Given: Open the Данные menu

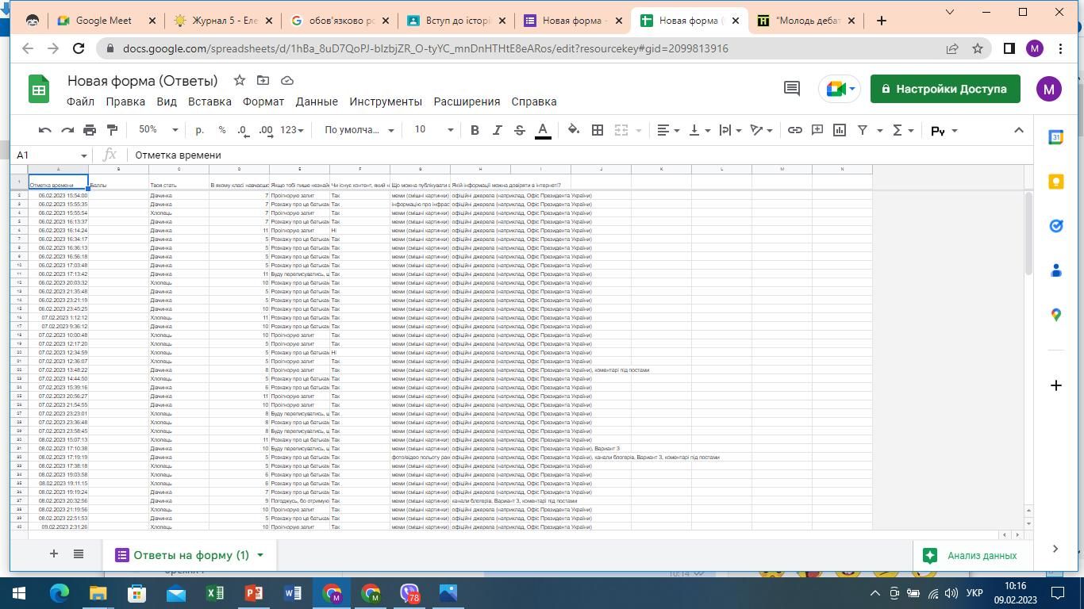Looking at the screenshot, I should coord(317,101).
